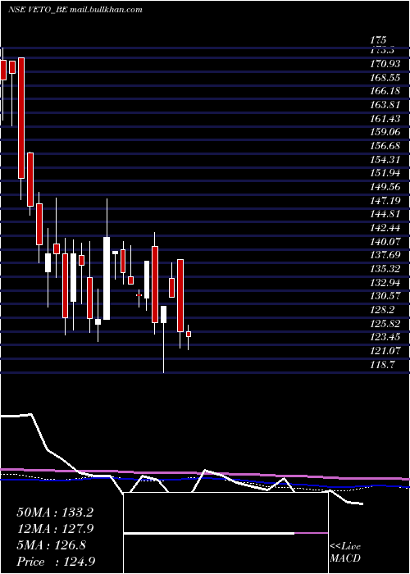Select the tallest red candlestick near 170
The height and width of the screenshot is (574, 410).
(21, 118)
